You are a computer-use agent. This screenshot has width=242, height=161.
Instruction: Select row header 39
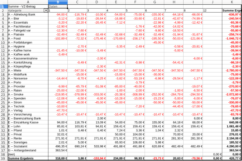(4, 158)
